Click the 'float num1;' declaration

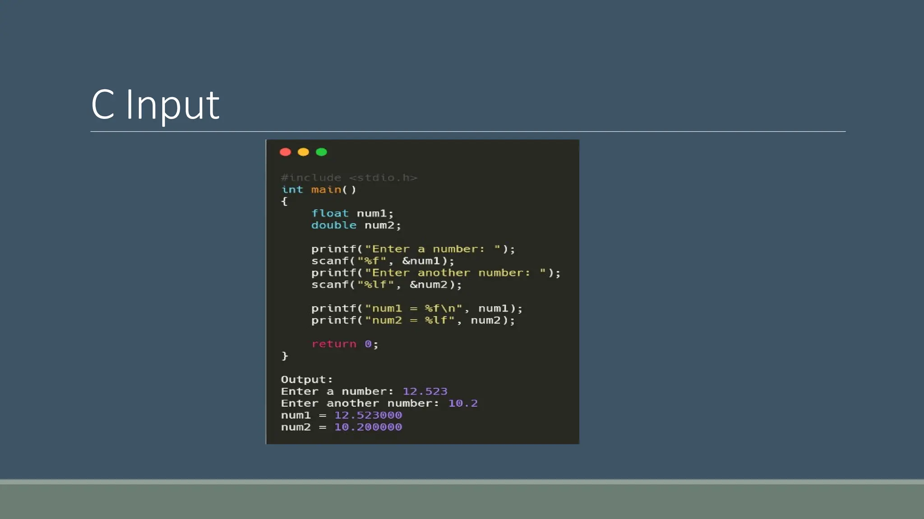pos(352,213)
